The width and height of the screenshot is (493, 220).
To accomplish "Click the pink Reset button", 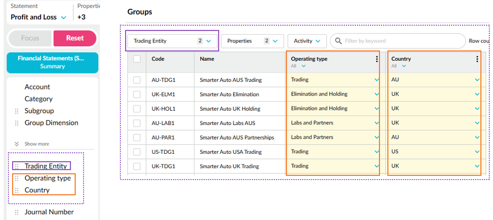I will pyautogui.click(x=75, y=38).
